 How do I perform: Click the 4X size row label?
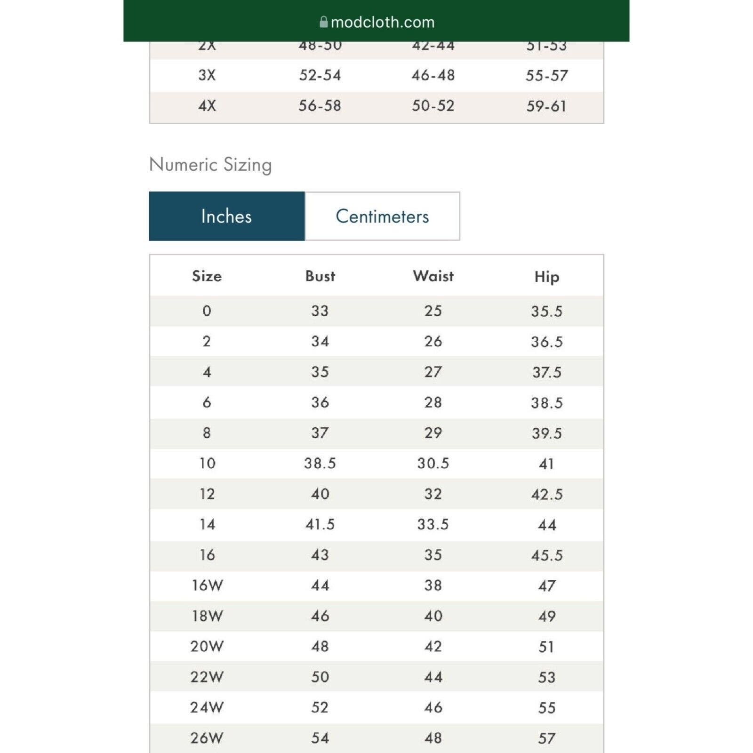click(x=207, y=105)
